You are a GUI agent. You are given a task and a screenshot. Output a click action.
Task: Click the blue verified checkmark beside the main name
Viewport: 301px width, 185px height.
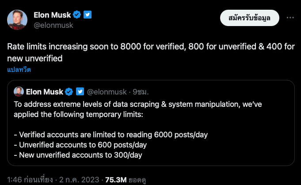77,15
